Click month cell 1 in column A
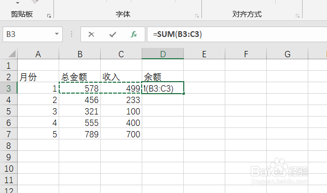This screenshot has width=327, height=193. coord(38,88)
